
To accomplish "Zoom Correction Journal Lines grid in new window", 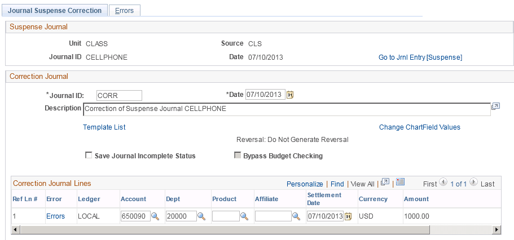I will pos(385,183).
